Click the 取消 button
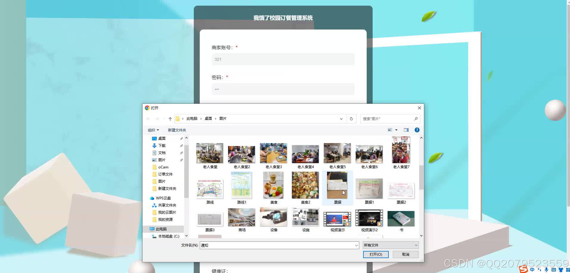This screenshot has height=273, width=570. (x=405, y=254)
